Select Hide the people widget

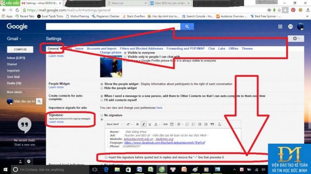point(102,88)
